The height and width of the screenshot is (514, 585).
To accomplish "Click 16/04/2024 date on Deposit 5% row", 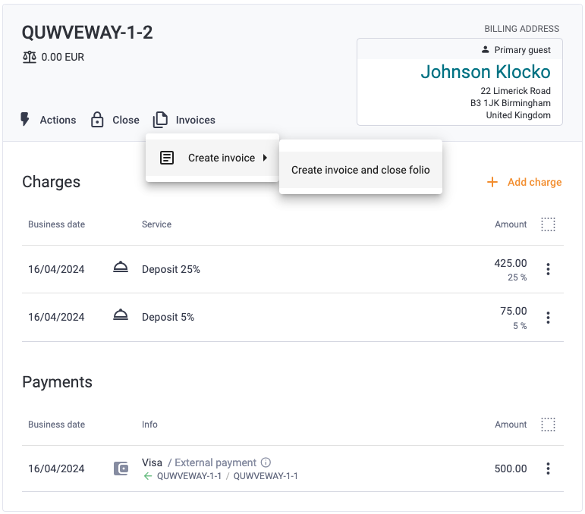I will 56,317.
